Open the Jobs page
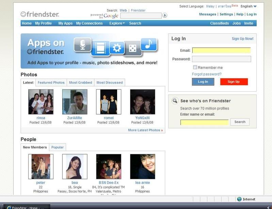The width and height of the screenshot is (272, 209). click(237, 23)
